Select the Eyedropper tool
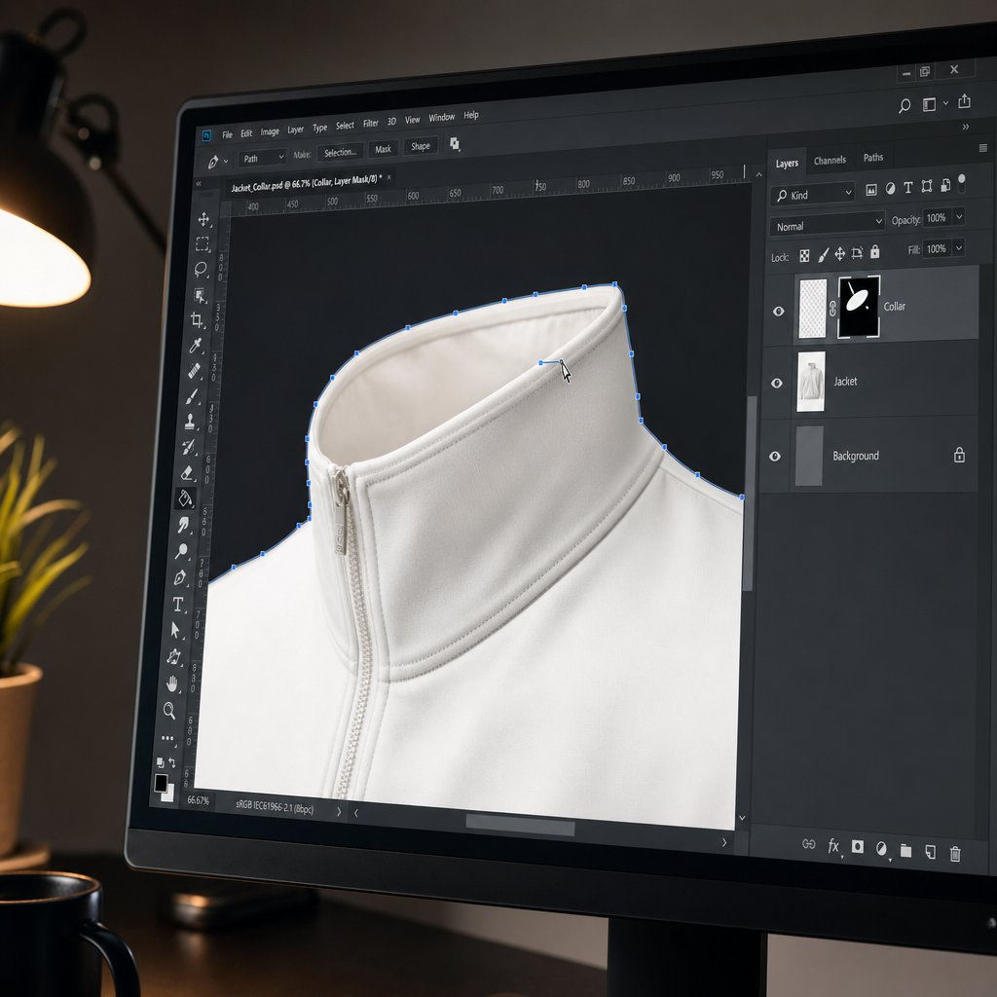 point(195,346)
